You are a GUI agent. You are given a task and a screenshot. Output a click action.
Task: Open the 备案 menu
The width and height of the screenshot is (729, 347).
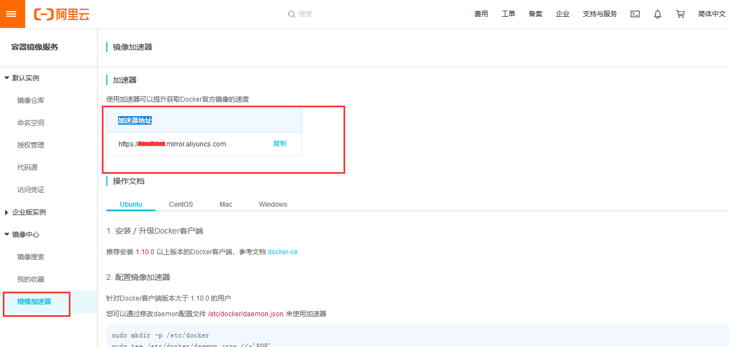point(535,14)
